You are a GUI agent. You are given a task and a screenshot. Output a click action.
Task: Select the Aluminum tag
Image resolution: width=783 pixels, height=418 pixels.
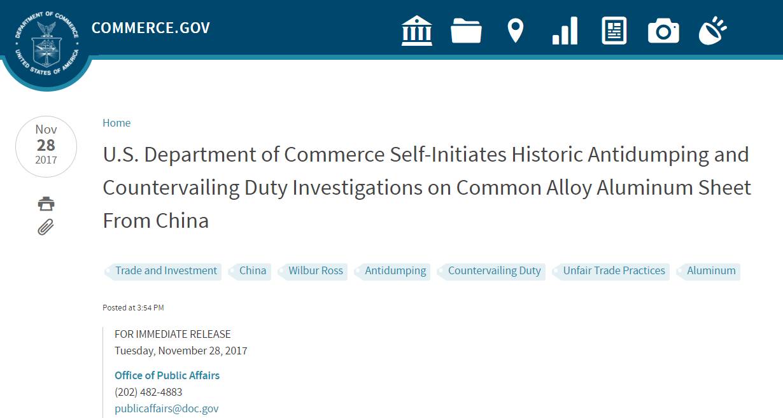pyautogui.click(x=708, y=271)
